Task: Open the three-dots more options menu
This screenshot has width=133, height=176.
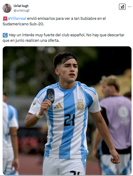Action: tap(130, 7)
